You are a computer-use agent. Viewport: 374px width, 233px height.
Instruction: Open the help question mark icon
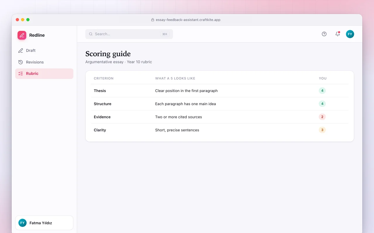pyautogui.click(x=324, y=34)
